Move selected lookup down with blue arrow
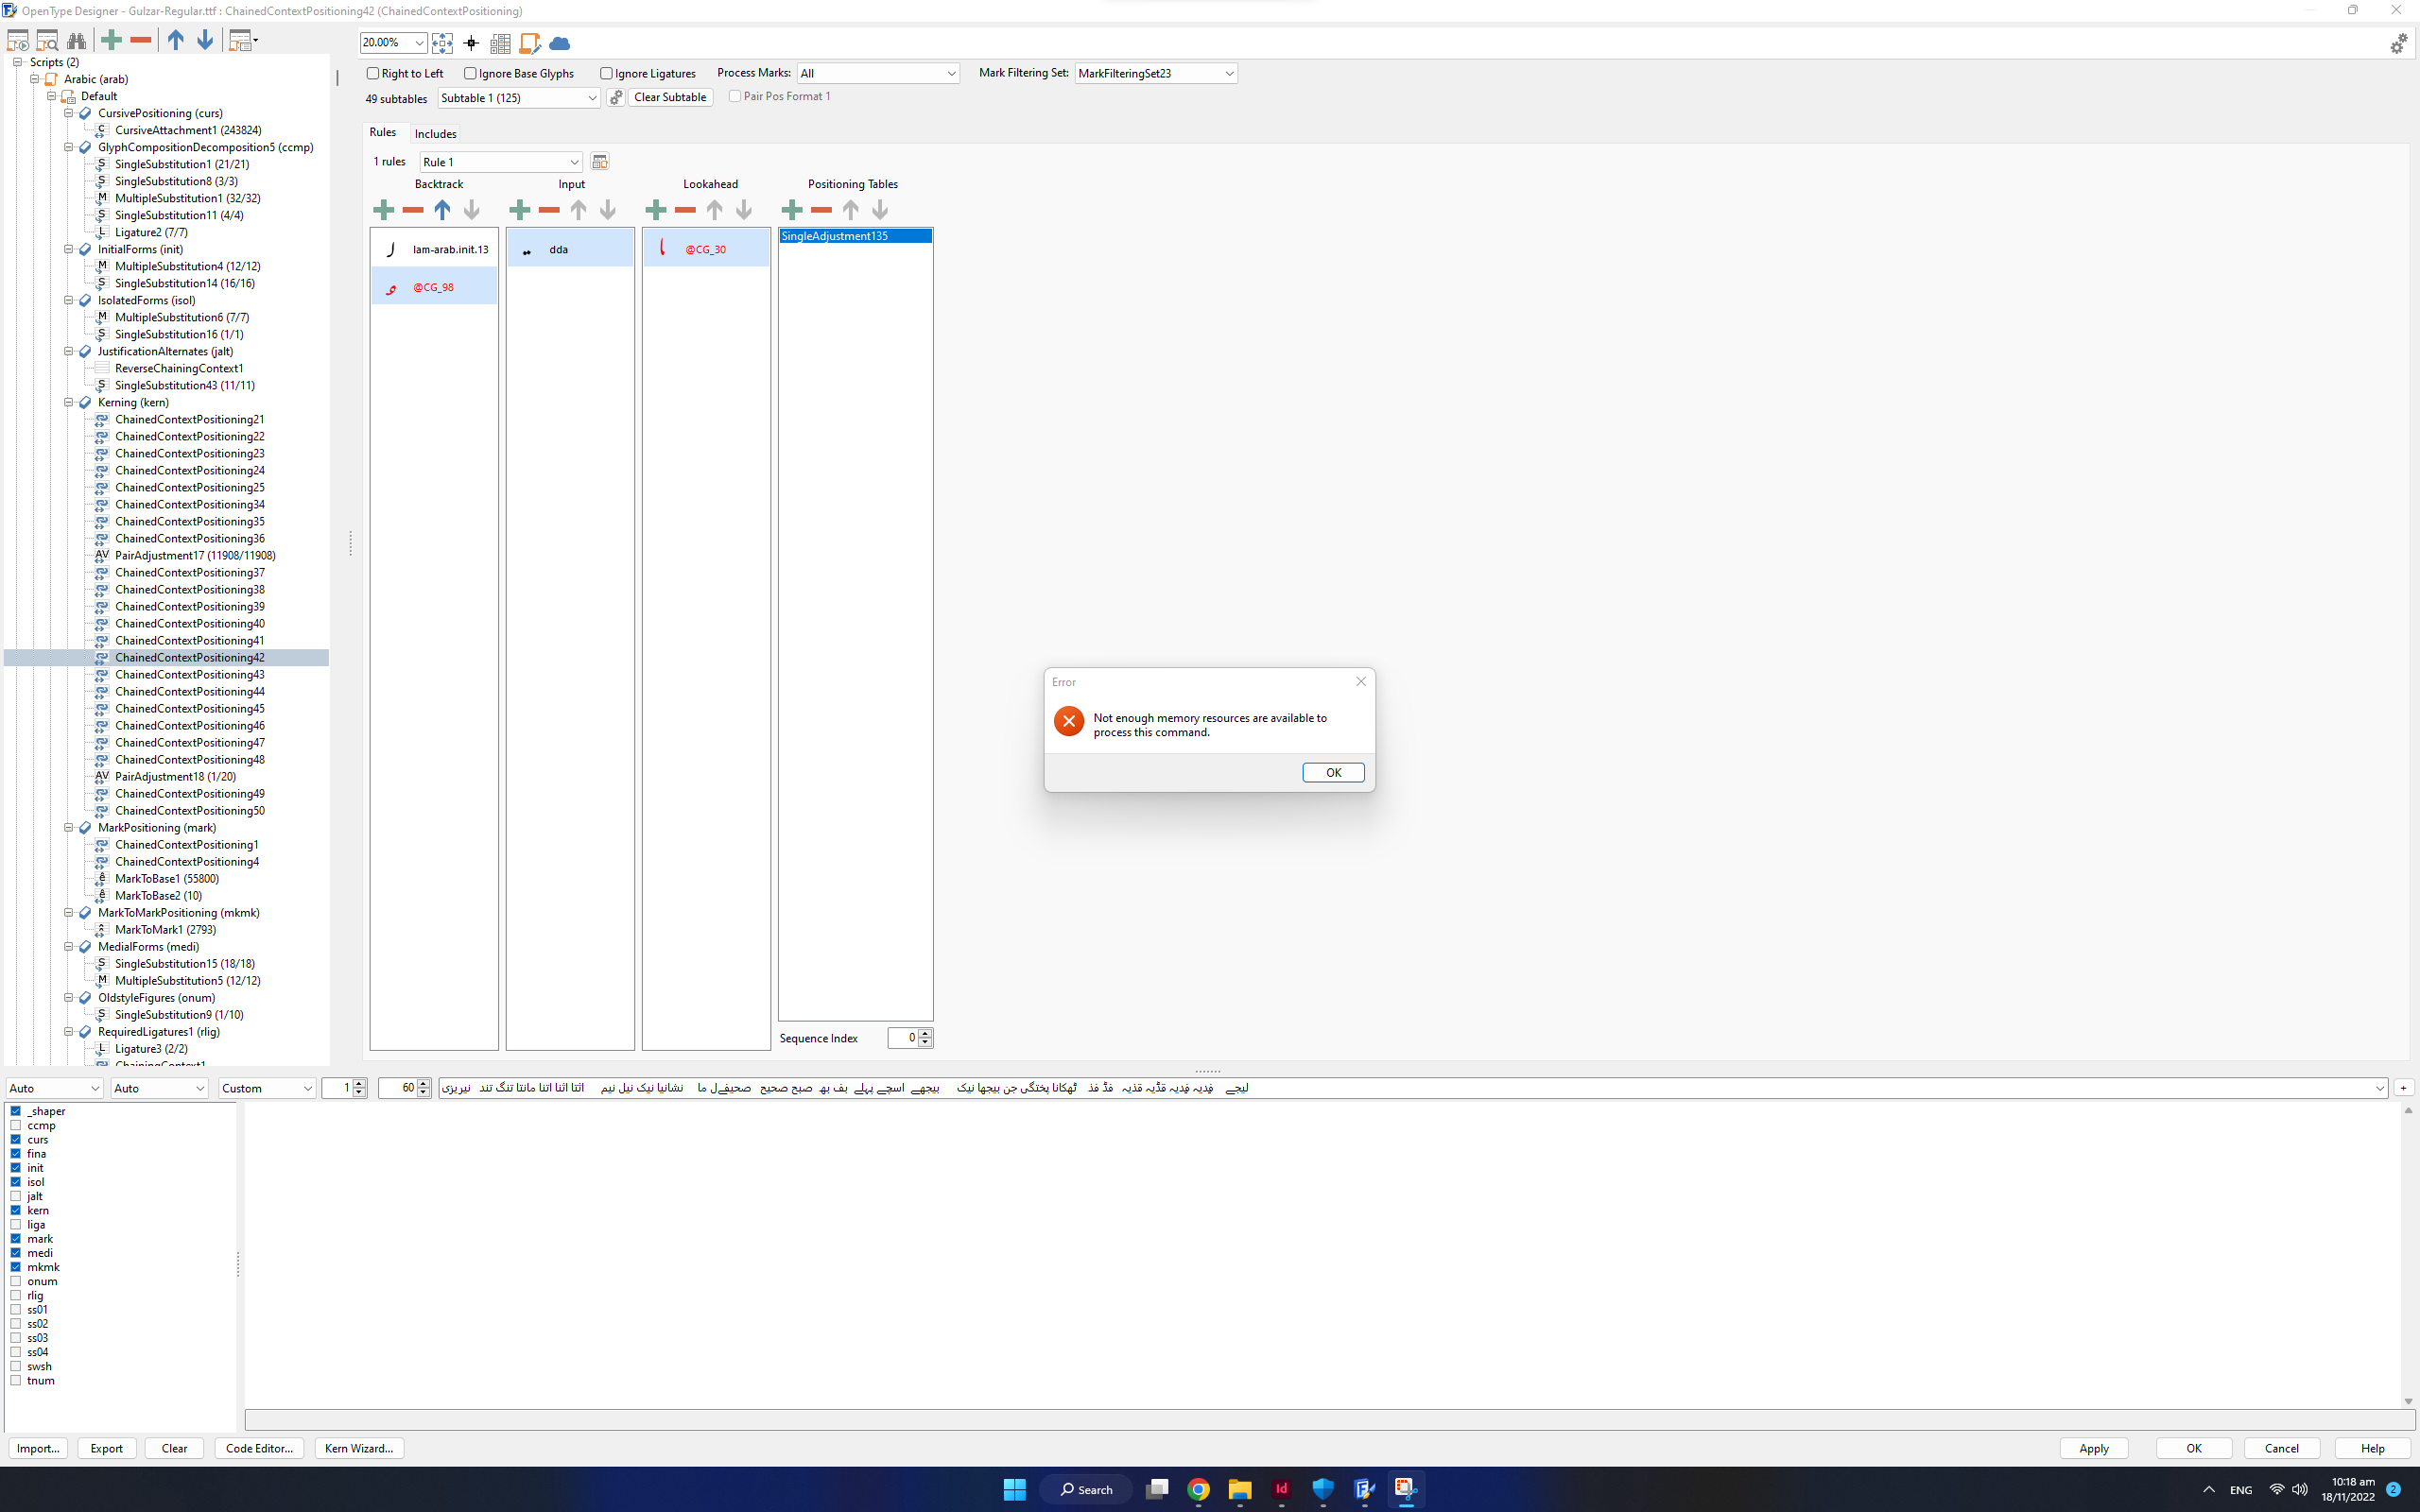Image resolution: width=2420 pixels, height=1512 pixels. [x=205, y=40]
